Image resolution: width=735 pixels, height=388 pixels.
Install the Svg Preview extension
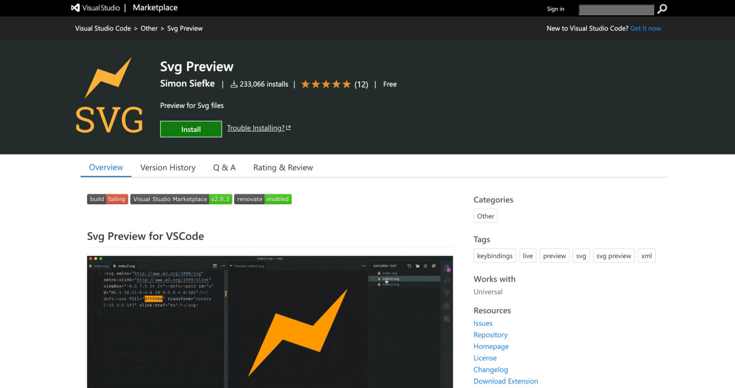190,129
